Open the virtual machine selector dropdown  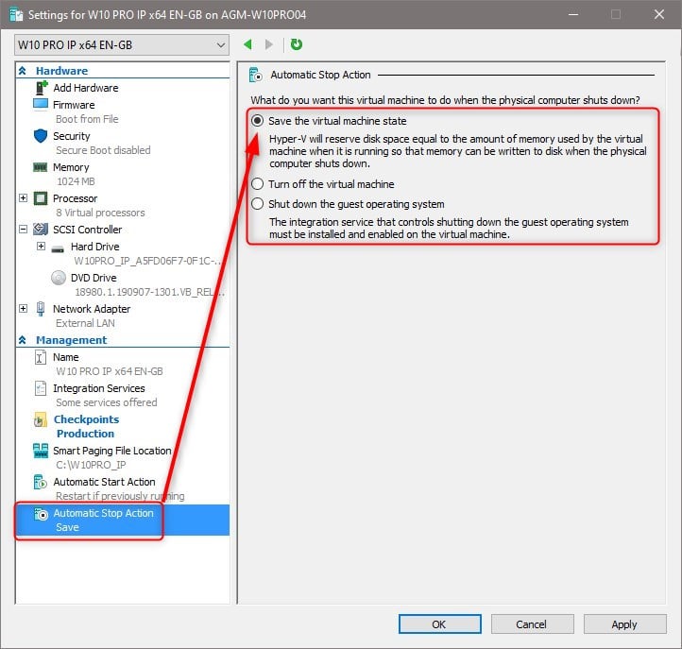(x=121, y=44)
